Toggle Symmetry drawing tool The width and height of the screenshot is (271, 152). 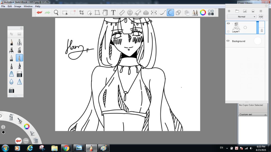click(154, 12)
